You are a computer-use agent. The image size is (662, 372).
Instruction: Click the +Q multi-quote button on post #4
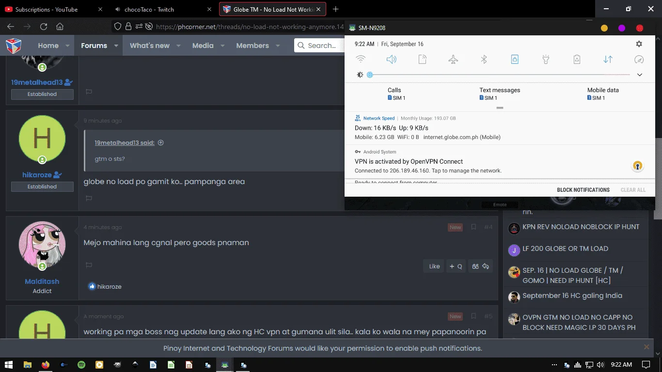456,266
